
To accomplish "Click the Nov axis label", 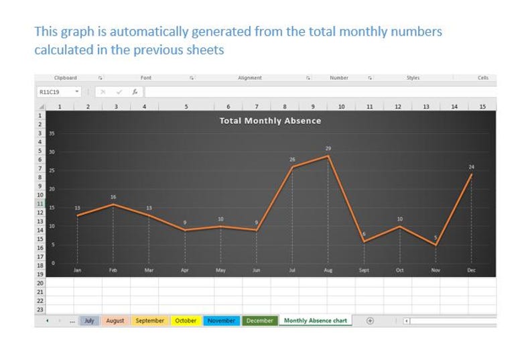I will click(x=436, y=270).
